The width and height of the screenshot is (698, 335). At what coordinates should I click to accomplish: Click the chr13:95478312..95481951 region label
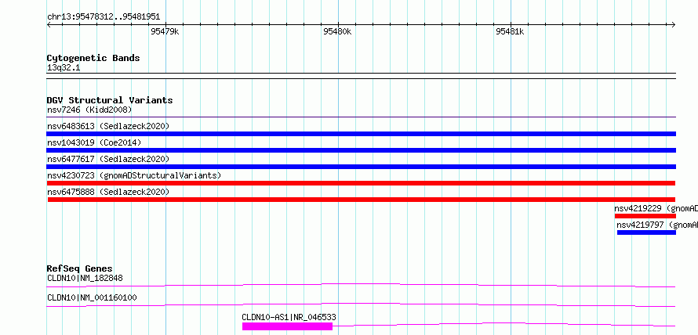104,17
